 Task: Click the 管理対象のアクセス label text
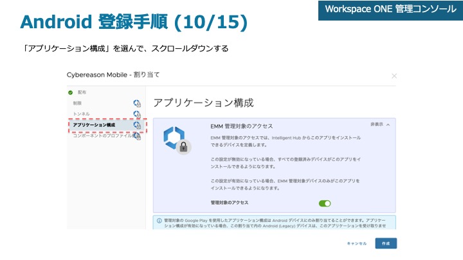pyautogui.click(x=230, y=202)
